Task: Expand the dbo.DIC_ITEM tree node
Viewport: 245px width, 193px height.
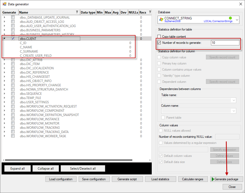Action: tap(4, 64)
